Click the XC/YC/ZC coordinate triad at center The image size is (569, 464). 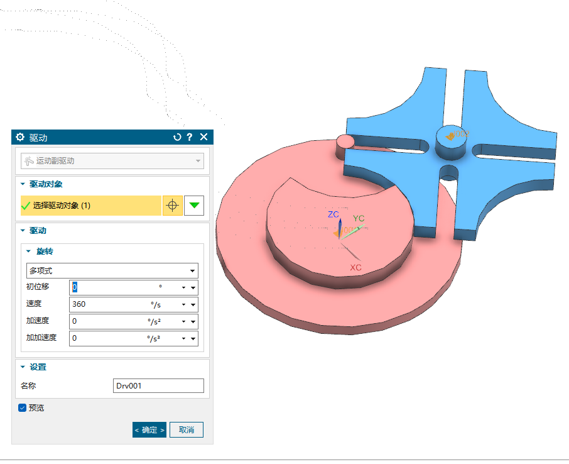[x=341, y=231]
